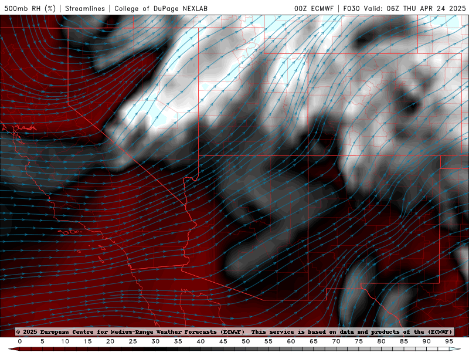This screenshot has width=469, height=352.
Task: Click the "65" value on the RH scale
Action: click(314, 341)
